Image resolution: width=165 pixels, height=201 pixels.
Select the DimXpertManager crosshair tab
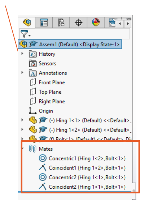(78, 22)
